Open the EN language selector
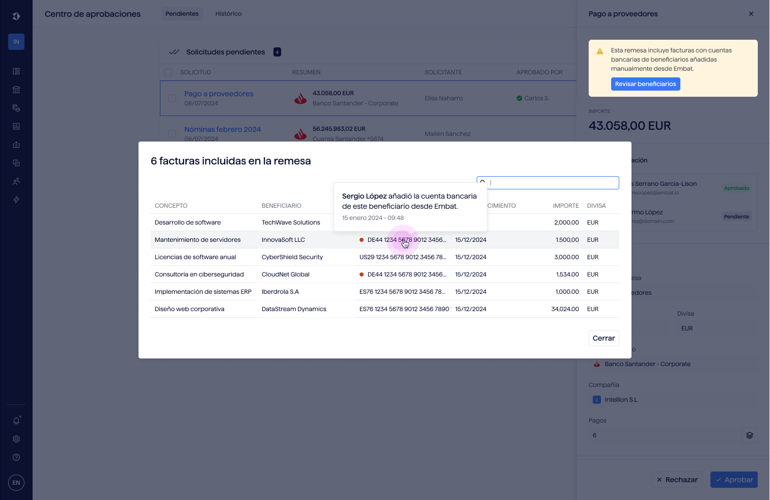Screen dimensions: 770x500 pyautogui.click(x=16, y=483)
